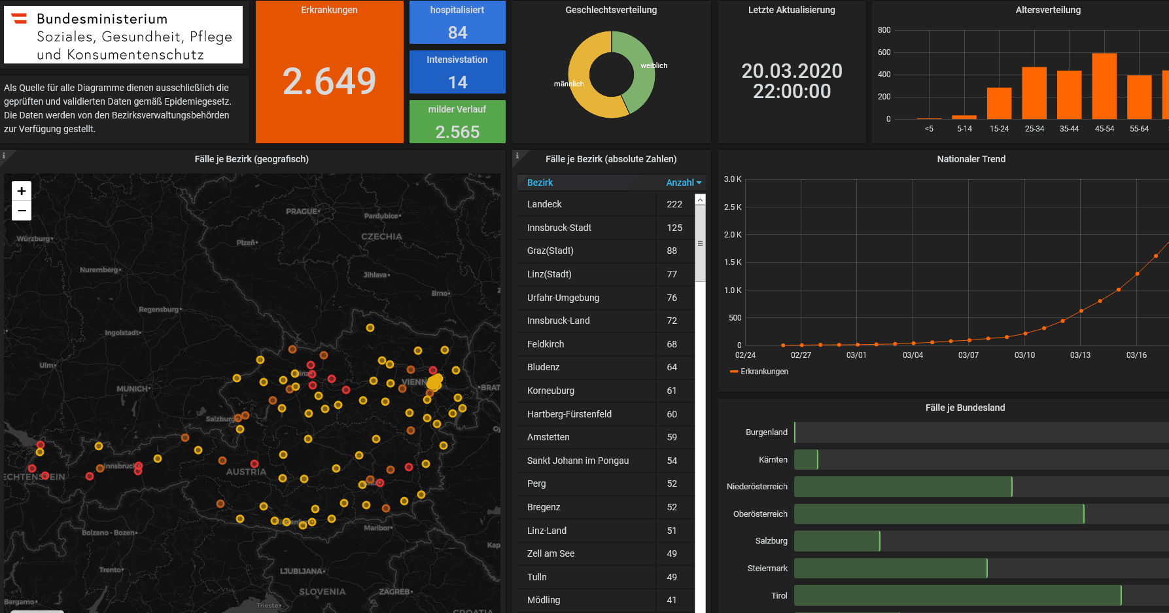Select the Hartberg-Fürstenfeld row
Screen dimensions: 1169x613
coord(606,414)
